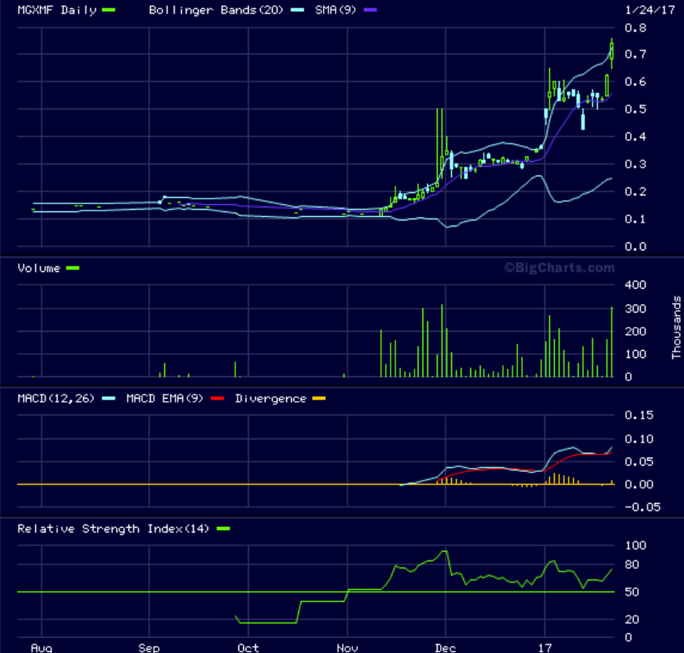
Task: Click the Volume panel legend label
Action: (x=39, y=268)
